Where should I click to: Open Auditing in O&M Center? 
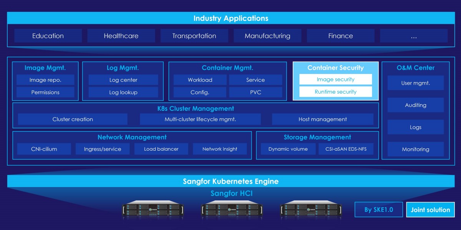tap(415, 105)
